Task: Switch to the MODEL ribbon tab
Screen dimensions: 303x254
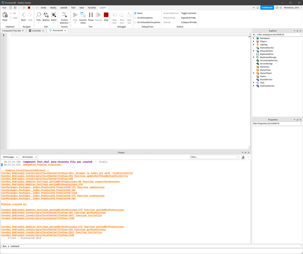Action: point(53,8)
